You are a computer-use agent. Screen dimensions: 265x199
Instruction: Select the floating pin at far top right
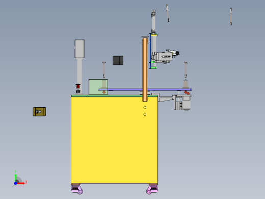click(231, 16)
